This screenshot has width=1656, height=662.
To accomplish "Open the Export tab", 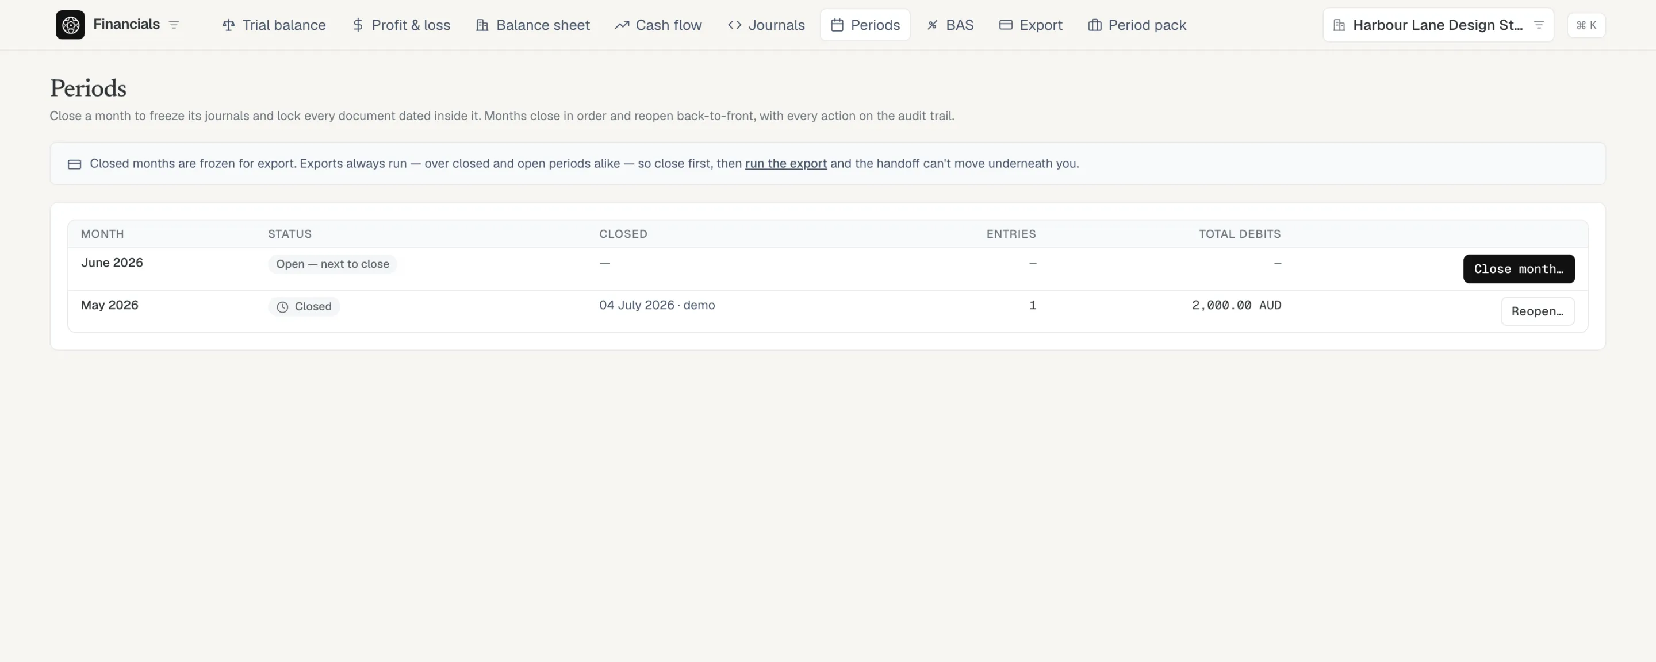I will tap(1030, 25).
